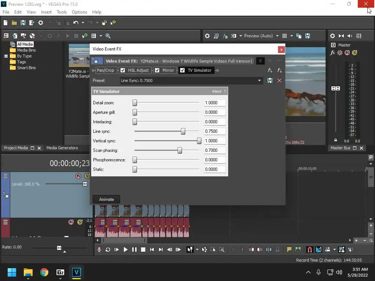Open the Tools menu
Image resolution: width=375 pixels, height=281 pixels.
coord(62,12)
